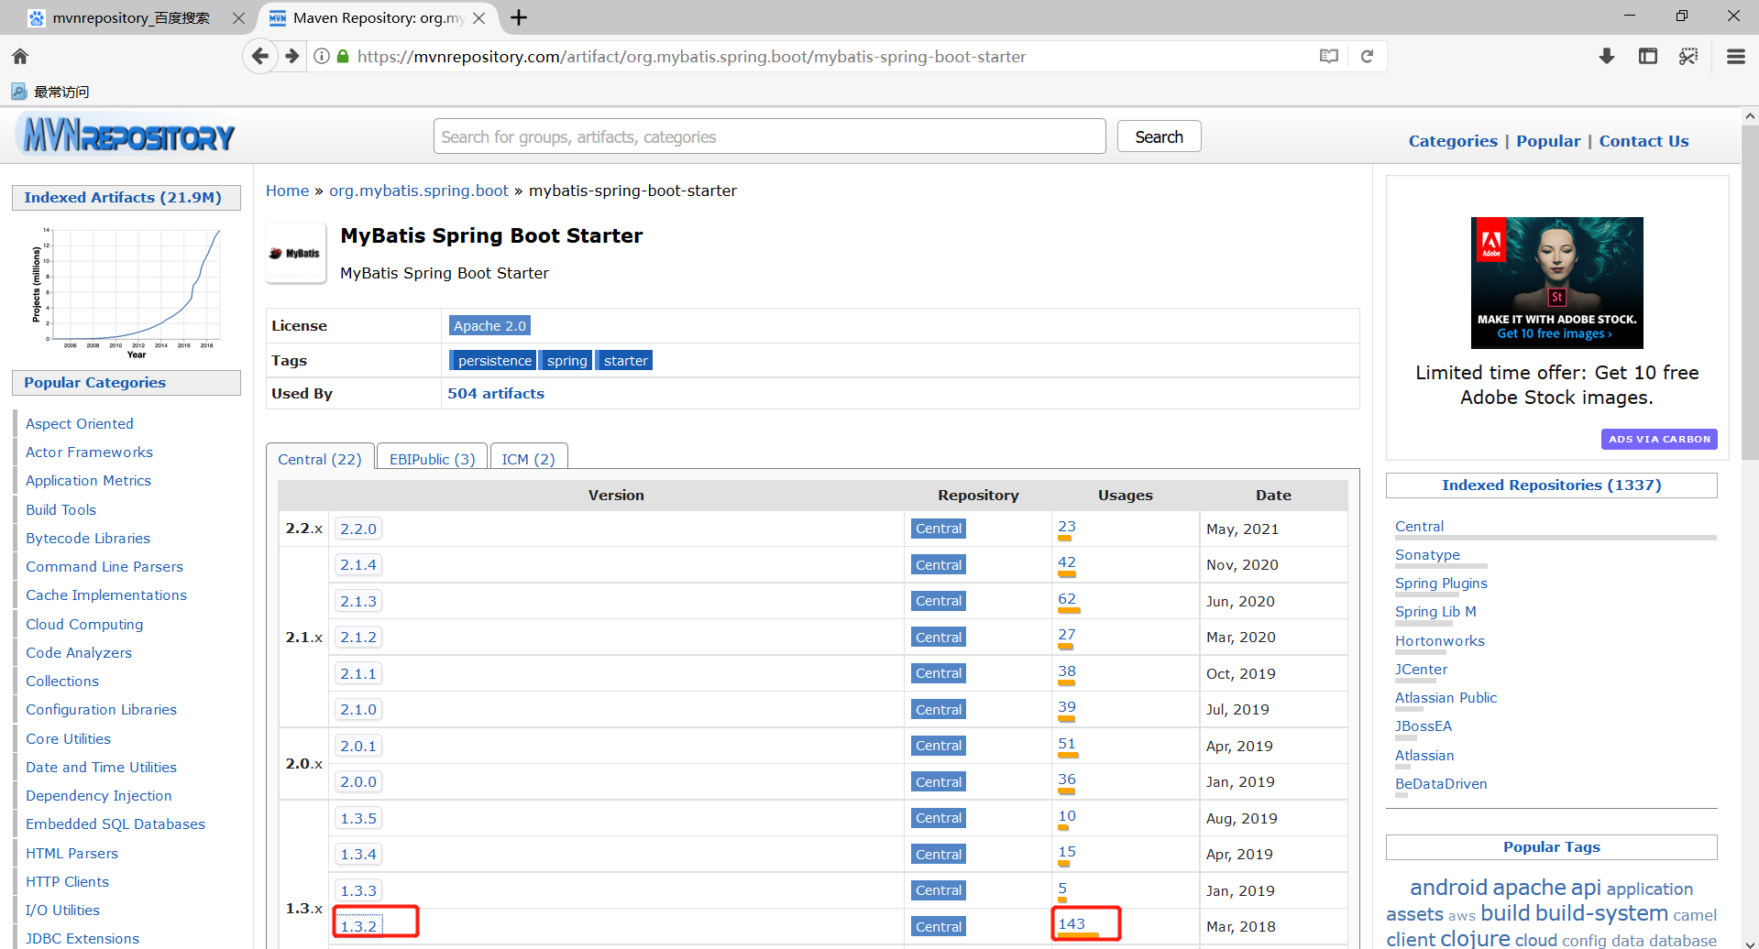Open the 最常访问 bookmark folder

(x=50, y=92)
